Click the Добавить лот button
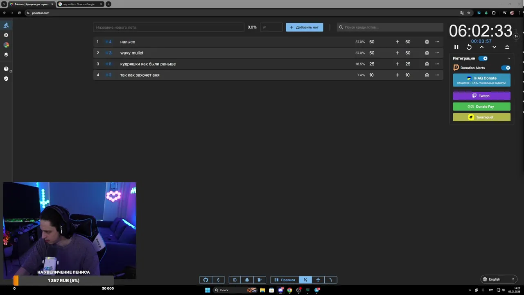Viewport: 524px width, 295px height. (x=304, y=27)
